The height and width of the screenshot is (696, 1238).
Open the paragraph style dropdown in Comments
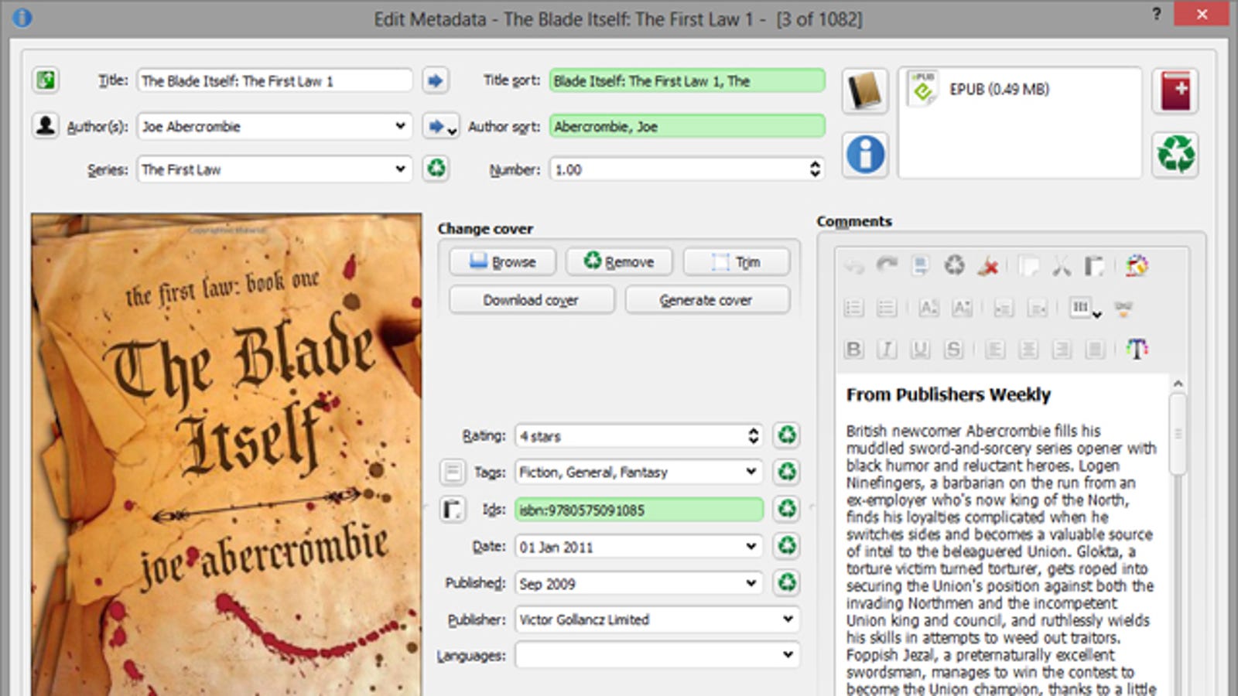pos(1085,309)
